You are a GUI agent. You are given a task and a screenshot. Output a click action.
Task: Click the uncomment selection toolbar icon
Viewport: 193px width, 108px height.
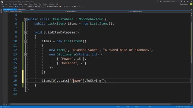[72, 7]
